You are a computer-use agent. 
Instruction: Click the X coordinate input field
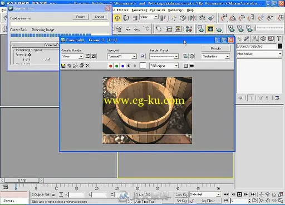(76, 194)
